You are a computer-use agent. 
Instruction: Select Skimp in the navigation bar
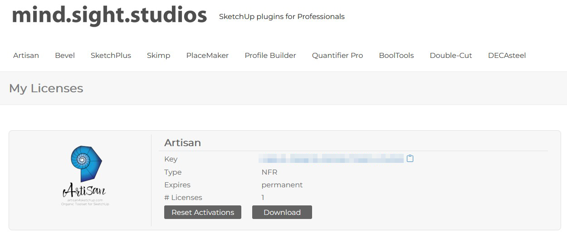pyautogui.click(x=159, y=56)
